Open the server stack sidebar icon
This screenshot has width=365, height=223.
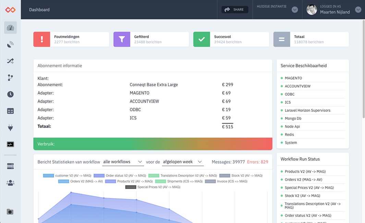pos(10,166)
